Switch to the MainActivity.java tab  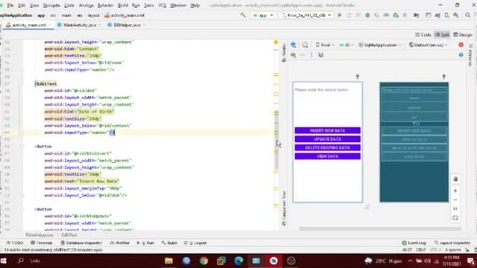pos(80,25)
